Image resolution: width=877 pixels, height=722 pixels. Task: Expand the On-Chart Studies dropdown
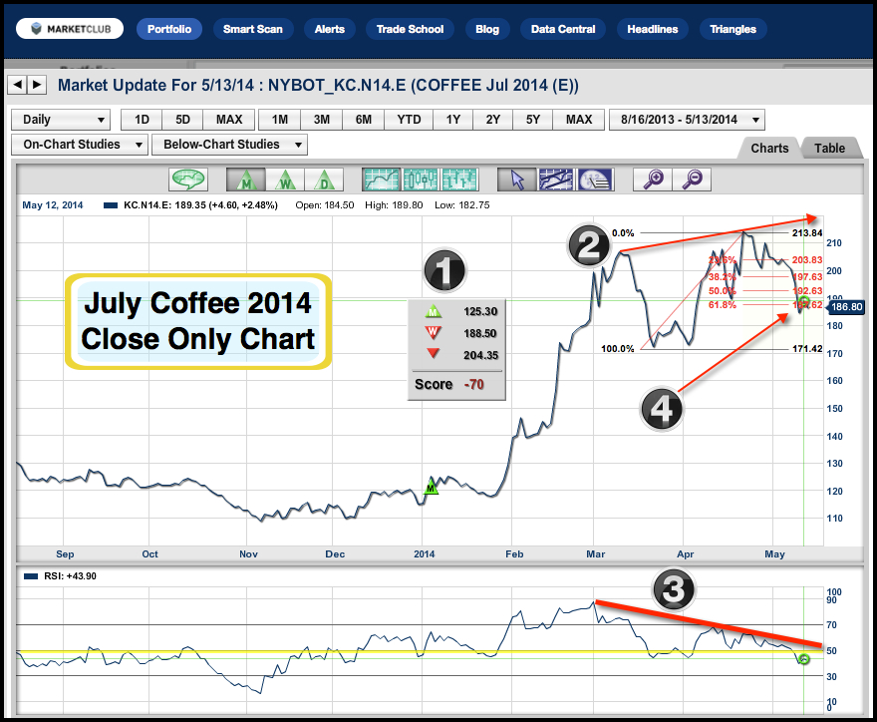[x=78, y=145]
